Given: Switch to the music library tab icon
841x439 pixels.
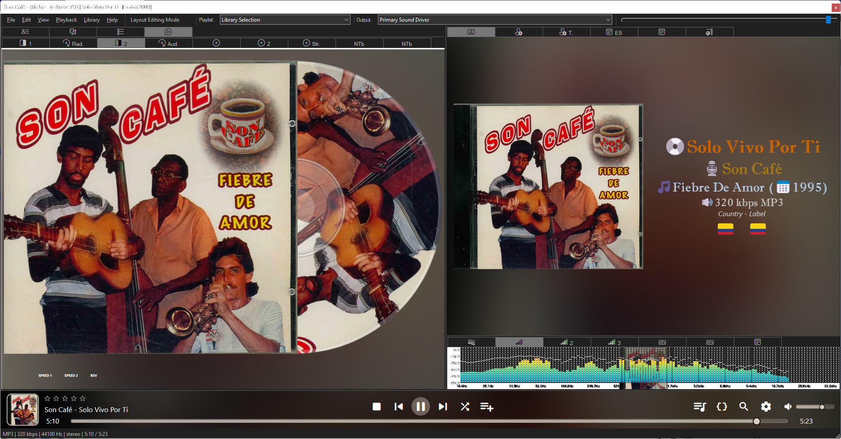Looking at the screenshot, I should click(73, 32).
